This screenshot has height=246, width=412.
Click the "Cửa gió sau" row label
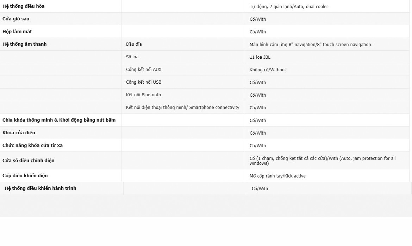[x=16, y=19]
